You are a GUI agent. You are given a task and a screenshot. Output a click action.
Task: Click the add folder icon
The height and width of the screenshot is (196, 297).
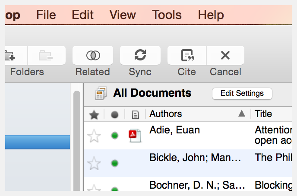pos(9,55)
